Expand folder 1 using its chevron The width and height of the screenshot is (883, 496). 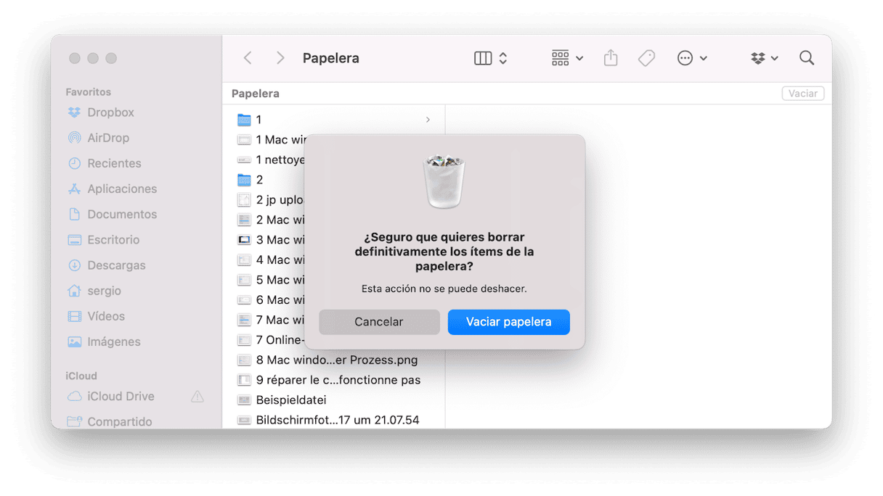pyautogui.click(x=428, y=120)
